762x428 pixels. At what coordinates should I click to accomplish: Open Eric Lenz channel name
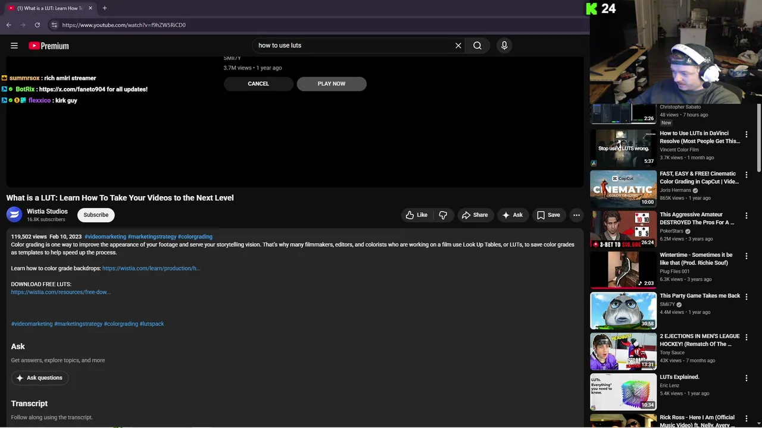[670, 385]
